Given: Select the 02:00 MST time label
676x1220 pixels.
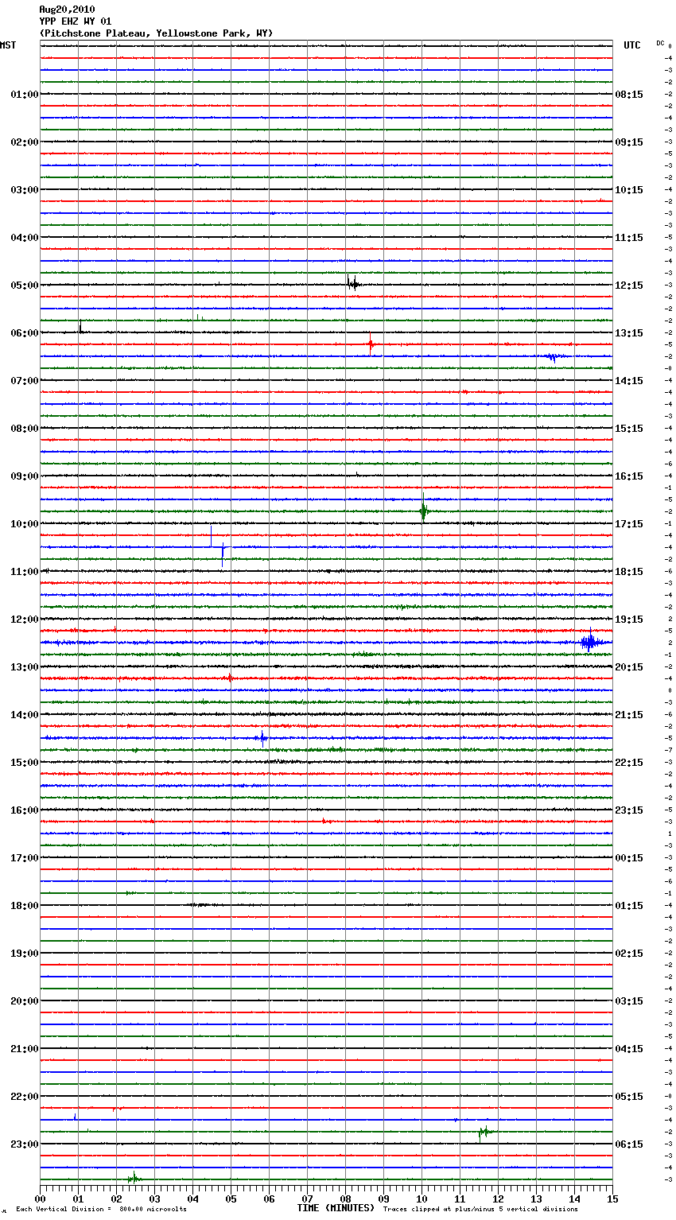Looking at the screenshot, I should coord(25,142).
